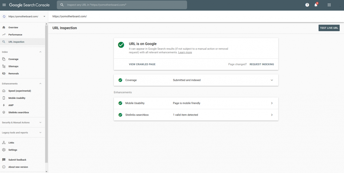
Task: Click green check icon on Coverage row
Action: pyautogui.click(x=120, y=80)
